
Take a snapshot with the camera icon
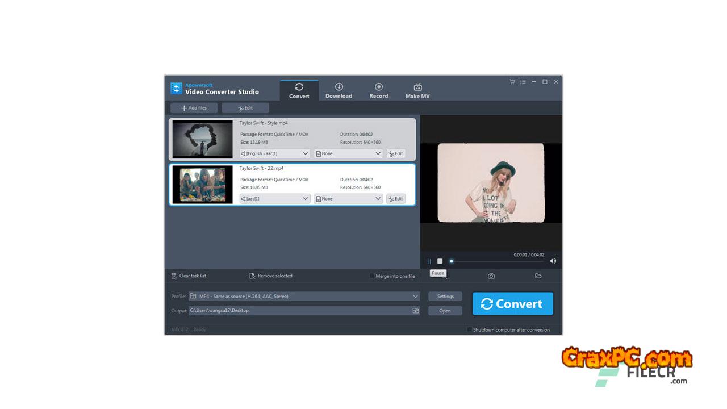pos(491,276)
